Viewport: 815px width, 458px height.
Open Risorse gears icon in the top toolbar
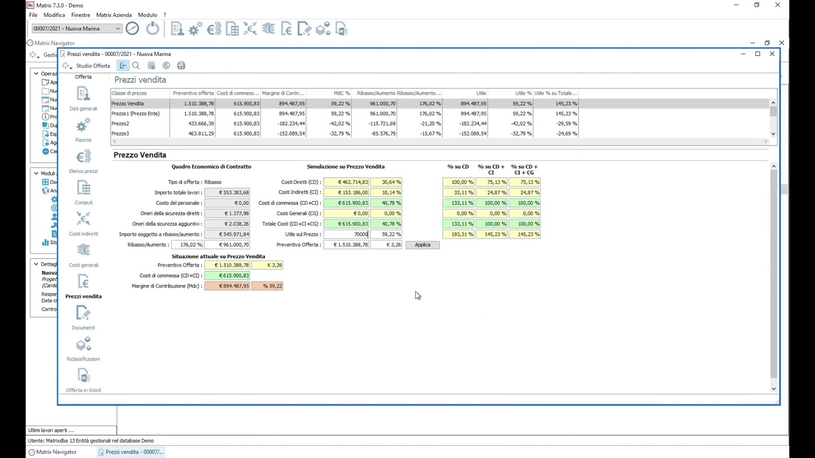195,29
